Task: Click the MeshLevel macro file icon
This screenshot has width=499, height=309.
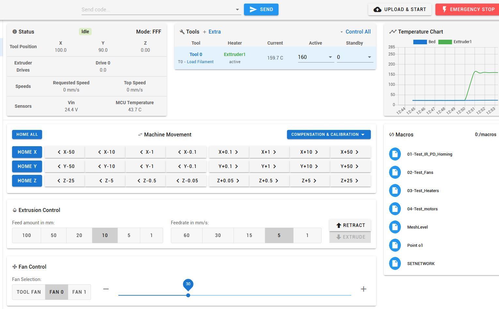Action: [395, 227]
